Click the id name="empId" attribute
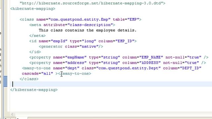 (x=53, y=41)
